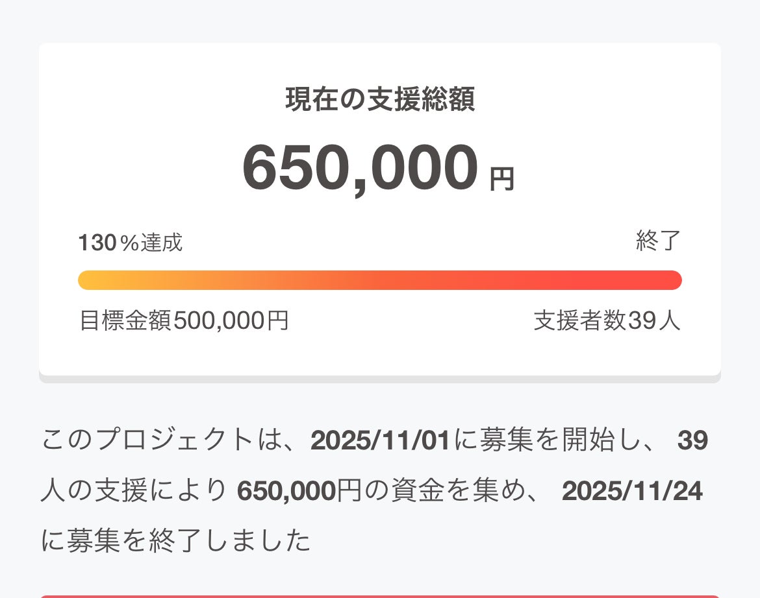The width and height of the screenshot is (760, 598).
Task: Click the 130%達成 achievement label
Action: [130, 243]
